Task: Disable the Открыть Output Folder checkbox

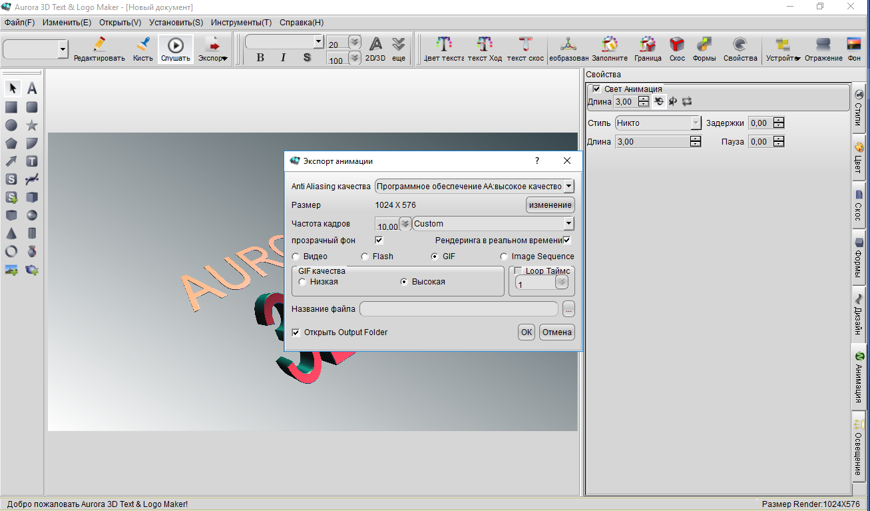Action: point(296,332)
